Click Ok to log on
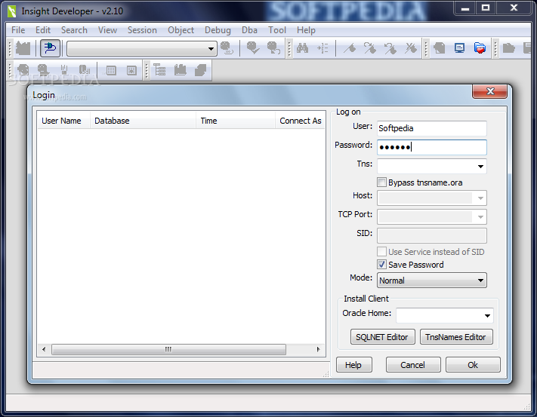 [473, 365]
